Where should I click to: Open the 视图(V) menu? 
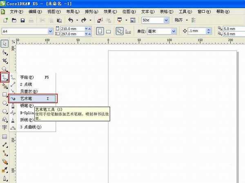coord(54,12)
